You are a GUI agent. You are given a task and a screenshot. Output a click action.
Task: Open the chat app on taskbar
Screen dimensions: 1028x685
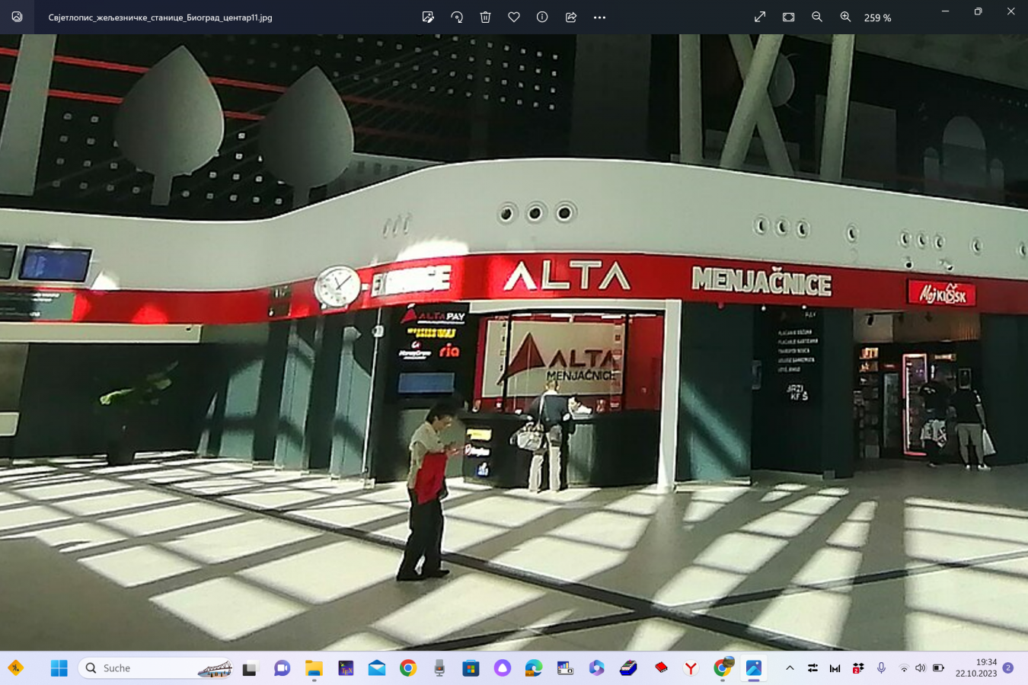point(282,668)
